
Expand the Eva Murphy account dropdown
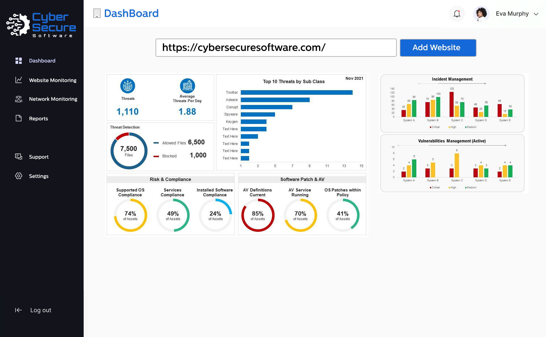pos(537,14)
